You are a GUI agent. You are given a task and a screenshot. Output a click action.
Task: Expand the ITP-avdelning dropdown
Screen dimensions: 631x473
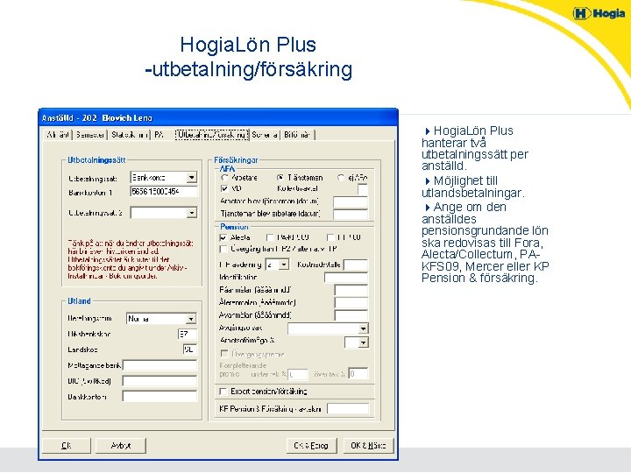coord(284,265)
